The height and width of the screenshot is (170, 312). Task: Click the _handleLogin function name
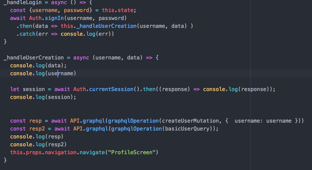point(23,2)
